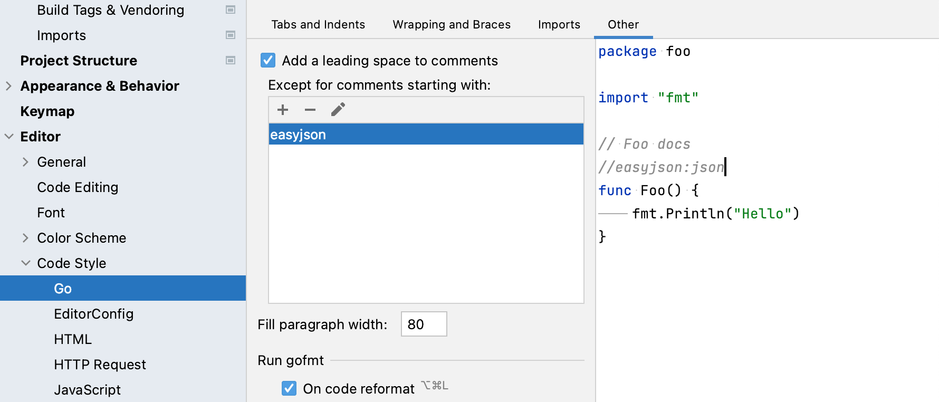Collapse the Code Style node
The height and width of the screenshot is (402, 939).
tap(25, 263)
